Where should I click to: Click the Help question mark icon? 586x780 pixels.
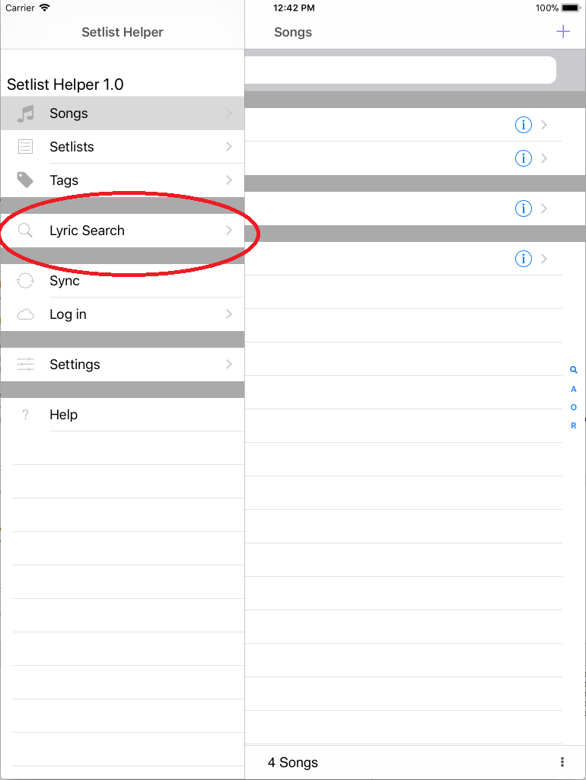25,415
